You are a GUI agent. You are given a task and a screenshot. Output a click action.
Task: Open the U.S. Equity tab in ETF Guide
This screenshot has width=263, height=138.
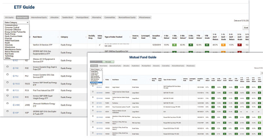click(x=9, y=17)
